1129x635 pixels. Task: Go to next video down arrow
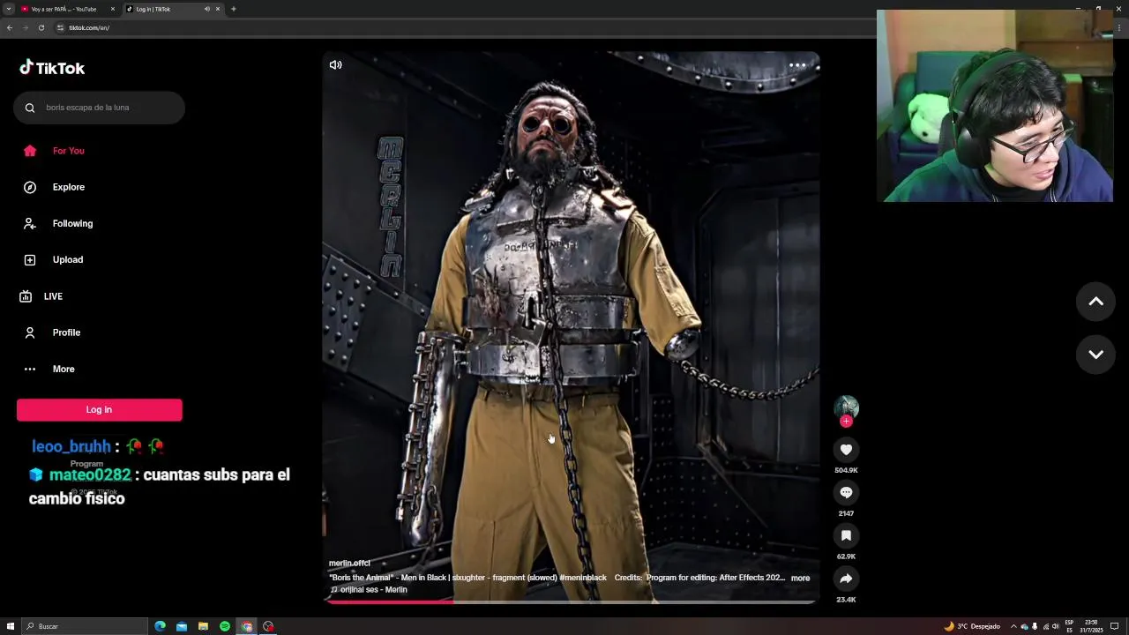(1095, 354)
